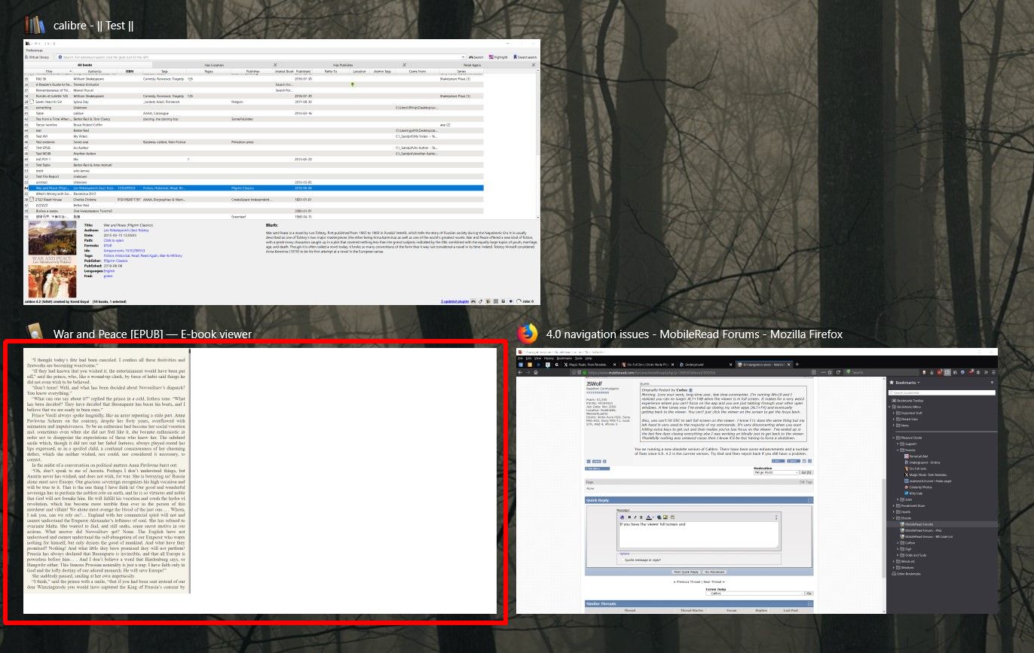
Task: Click the calibre books icon in the switcher title
Action: click(35, 25)
